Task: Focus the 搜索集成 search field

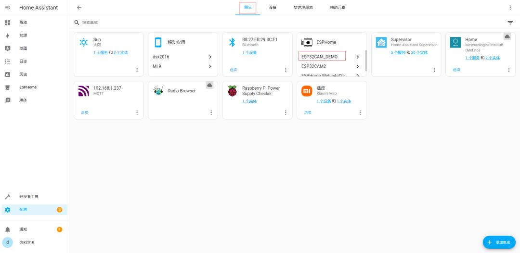Action: (x=292, y=23)
